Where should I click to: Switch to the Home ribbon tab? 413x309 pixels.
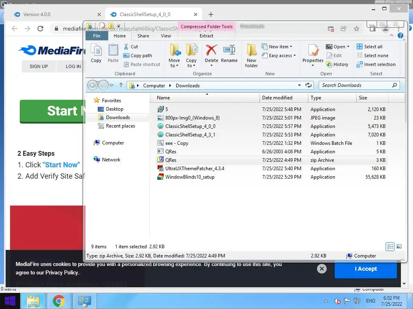tap(119, 36)
